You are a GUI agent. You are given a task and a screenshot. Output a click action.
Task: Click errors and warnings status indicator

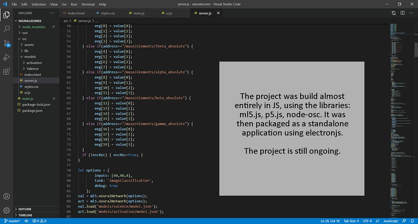click(x=40, y=221)
